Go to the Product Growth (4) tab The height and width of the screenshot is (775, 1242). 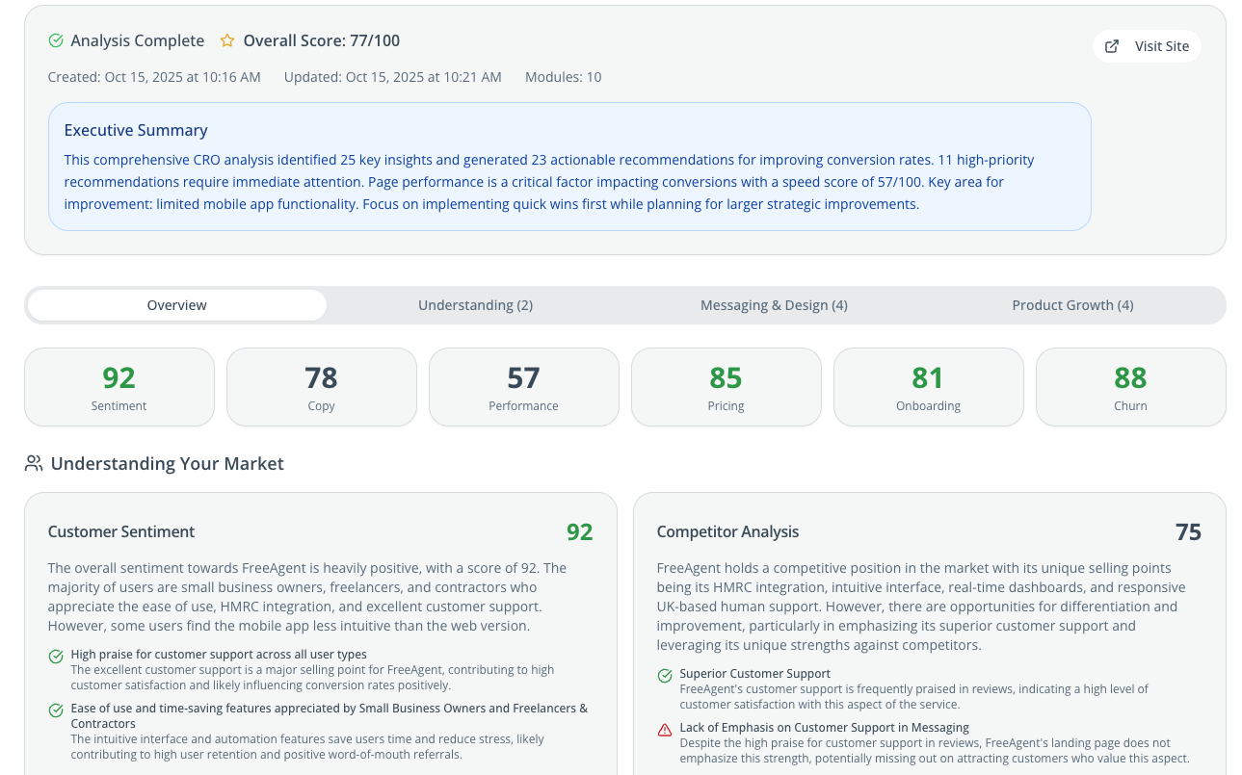point(1072,305)
